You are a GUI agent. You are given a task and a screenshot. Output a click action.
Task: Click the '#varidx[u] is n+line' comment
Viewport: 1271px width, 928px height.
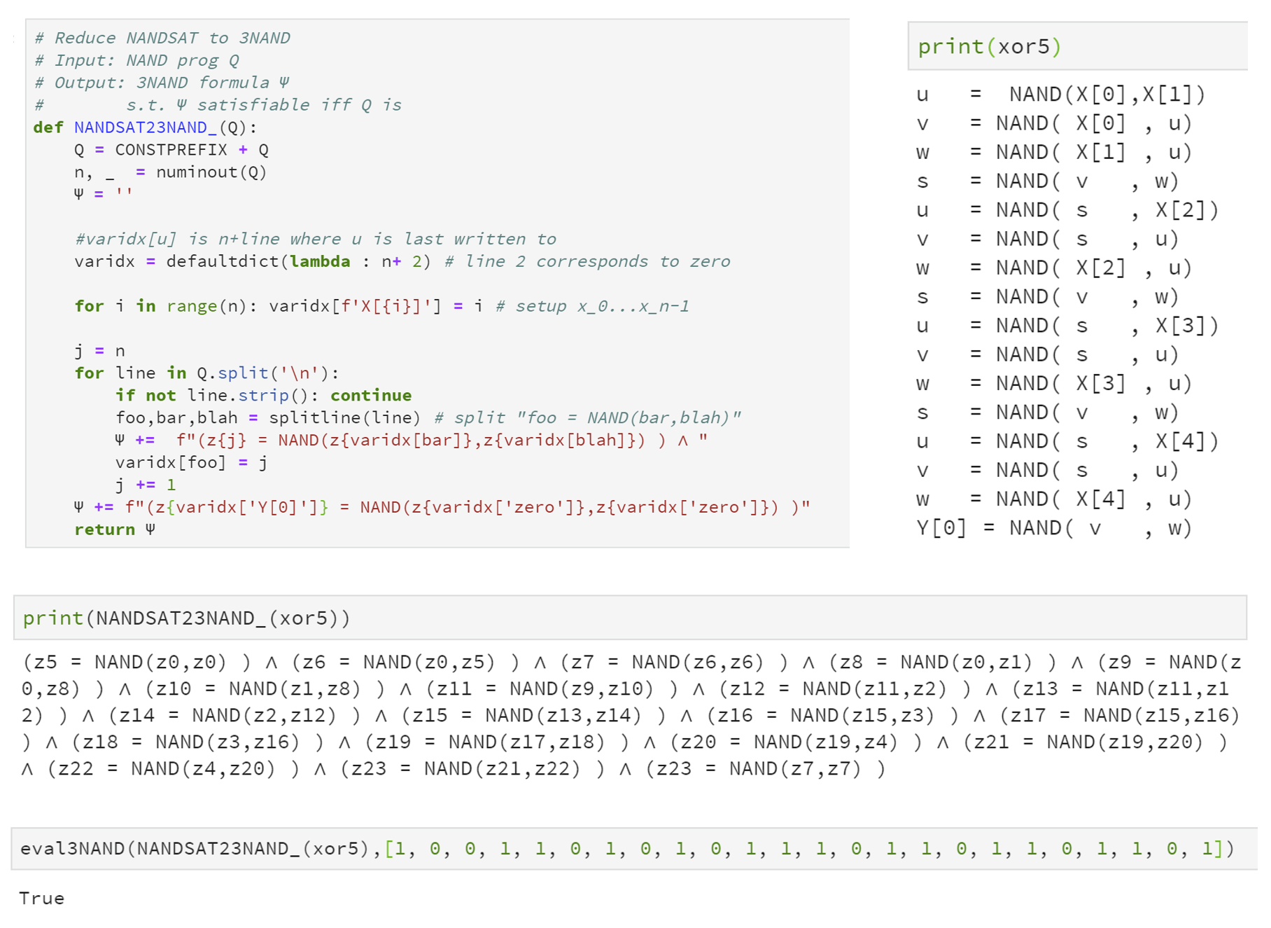315,239
